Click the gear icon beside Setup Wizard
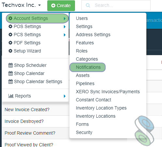Viewport: 162px width, 147px height. coord(10,51)
